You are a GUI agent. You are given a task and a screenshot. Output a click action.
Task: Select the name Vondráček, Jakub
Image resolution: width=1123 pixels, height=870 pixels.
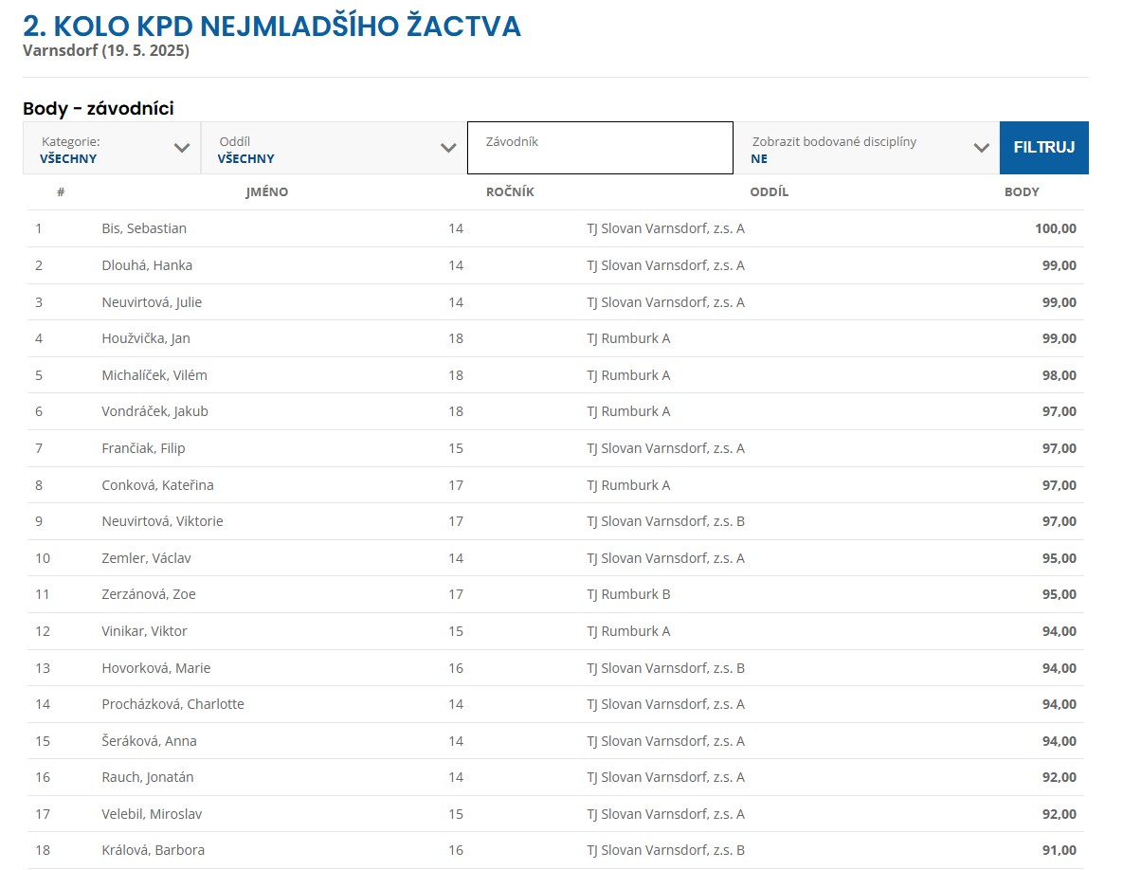click(x=154, y=411)
